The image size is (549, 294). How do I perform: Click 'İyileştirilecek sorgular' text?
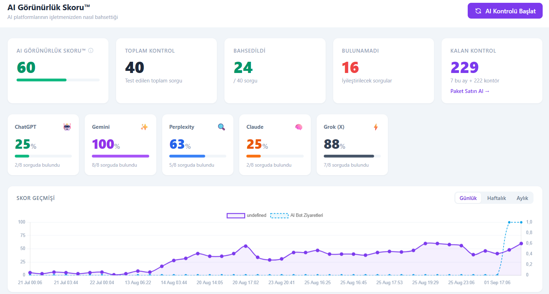[367, 81]
